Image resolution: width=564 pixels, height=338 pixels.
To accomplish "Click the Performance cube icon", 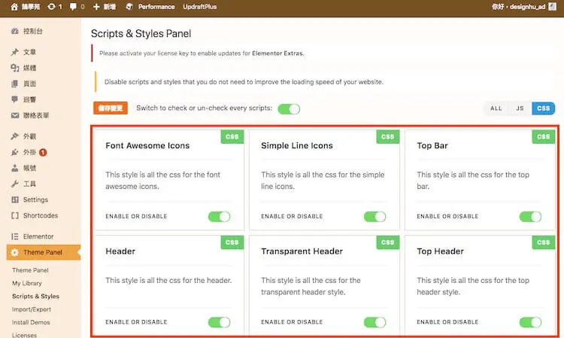I will click(x=129, y=7).
